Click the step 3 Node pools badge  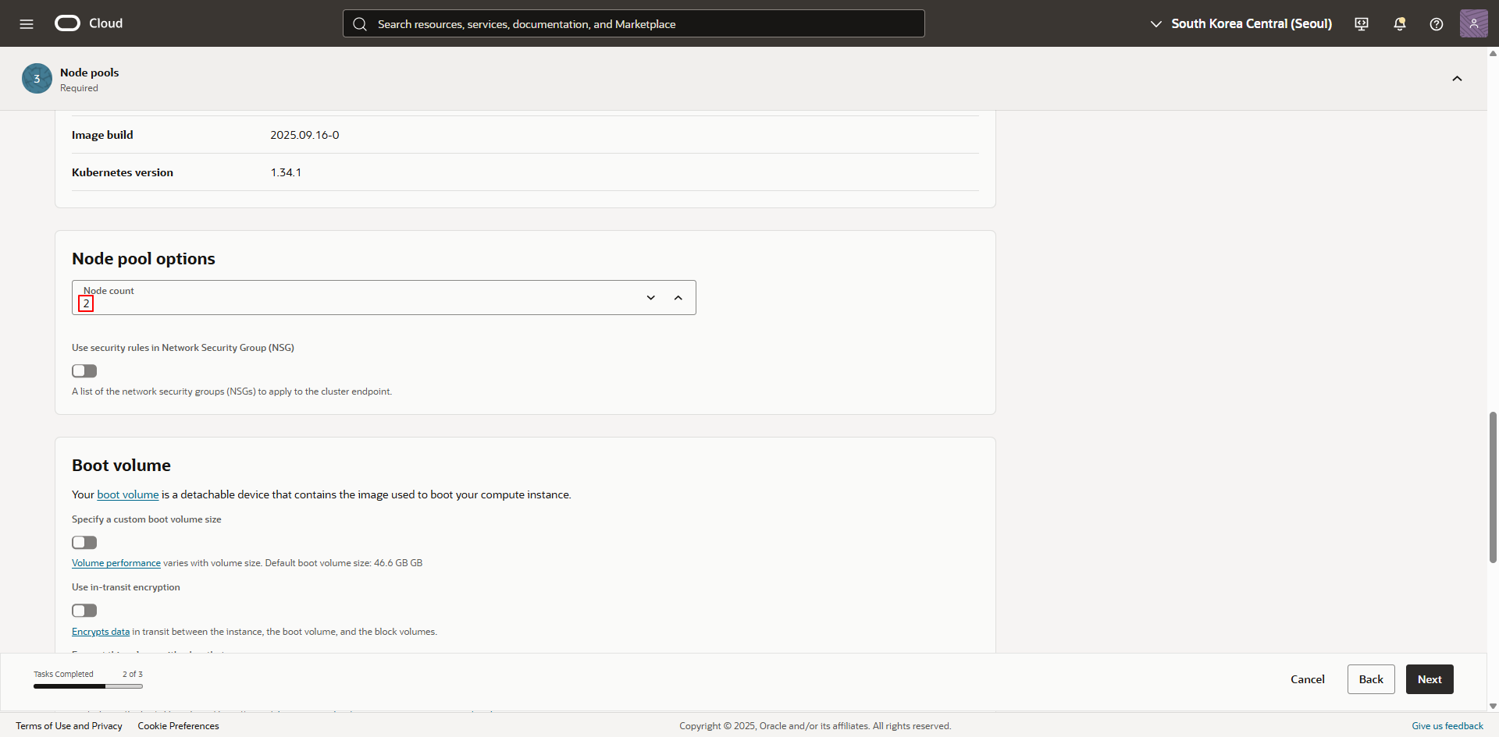tap(37, 79)
